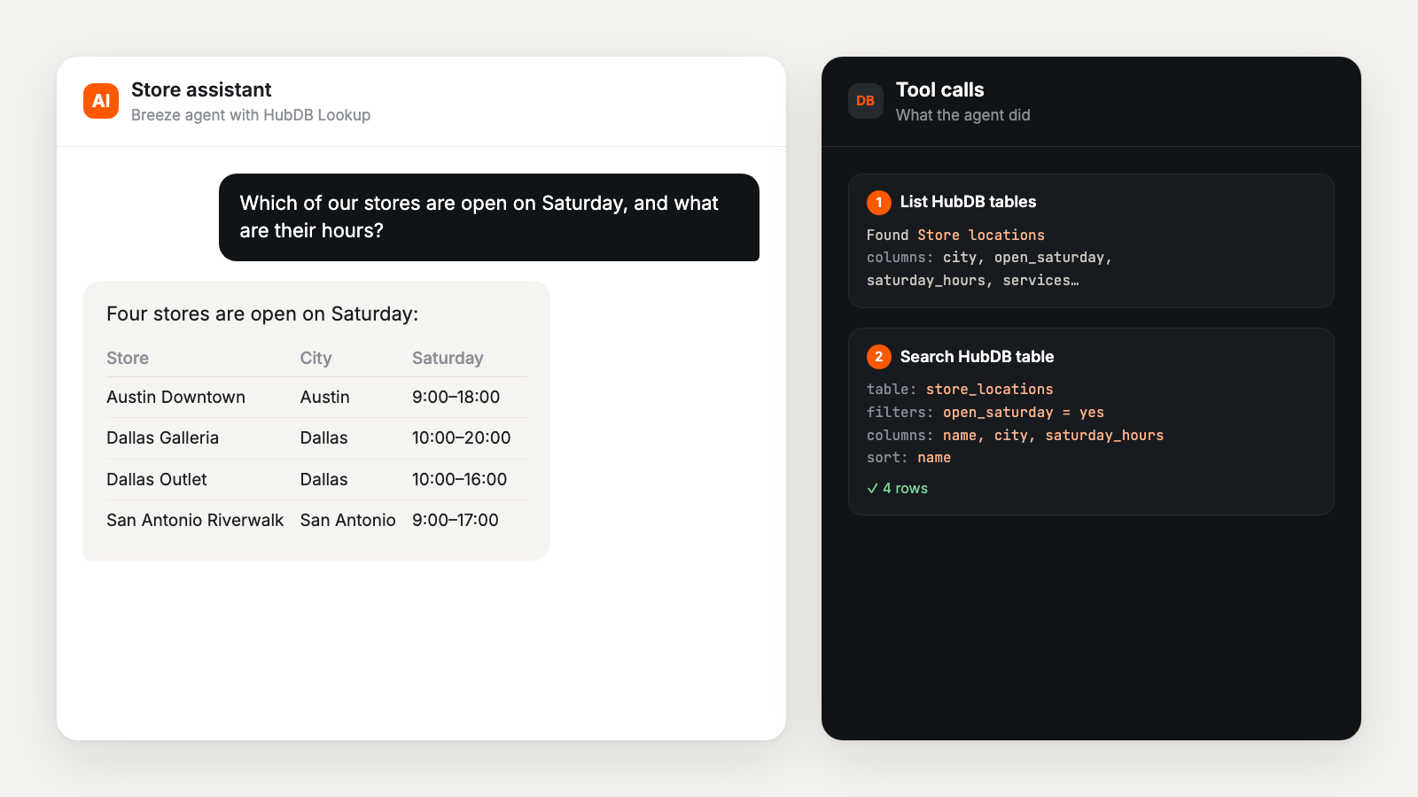The image size is (1418, 797).
Task: Click the San Antonio city cell
Action: (x=347, y=520)
